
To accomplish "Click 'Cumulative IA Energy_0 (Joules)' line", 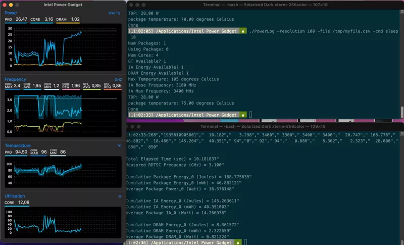I will [182, 201].
